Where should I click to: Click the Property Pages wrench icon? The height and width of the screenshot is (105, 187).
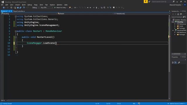coord(179,62)
